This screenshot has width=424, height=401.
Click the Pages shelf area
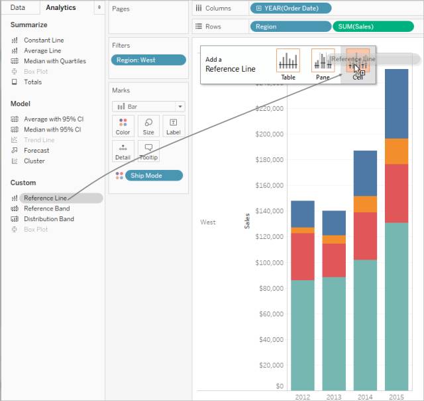[148, 18]
